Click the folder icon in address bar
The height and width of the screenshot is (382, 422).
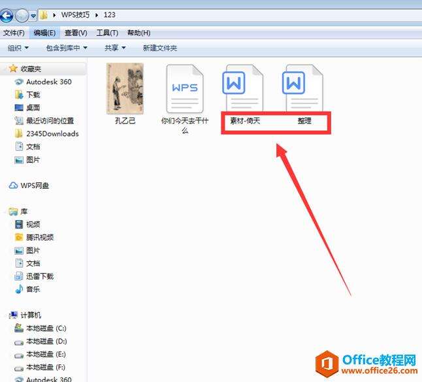click(x=44, y=15)
